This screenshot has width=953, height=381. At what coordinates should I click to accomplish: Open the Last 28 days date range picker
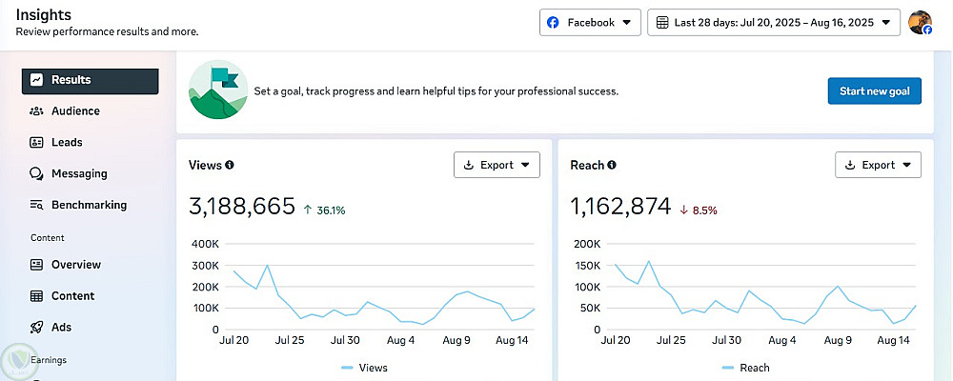[773, 23]
